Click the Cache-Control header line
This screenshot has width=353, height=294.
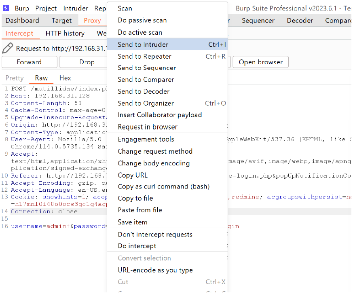[x=58, y=110]
